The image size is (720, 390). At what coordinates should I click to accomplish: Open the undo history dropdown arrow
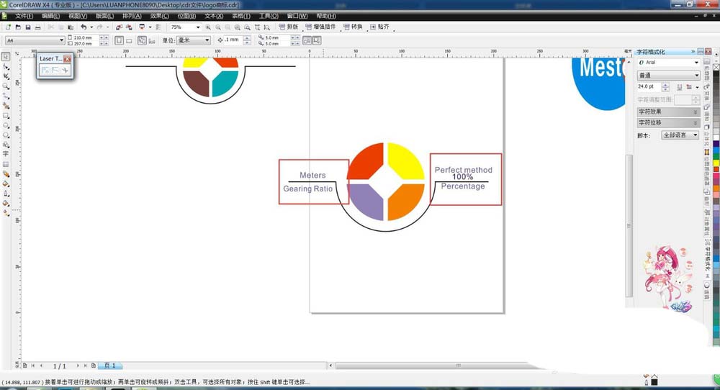point(91,27)
